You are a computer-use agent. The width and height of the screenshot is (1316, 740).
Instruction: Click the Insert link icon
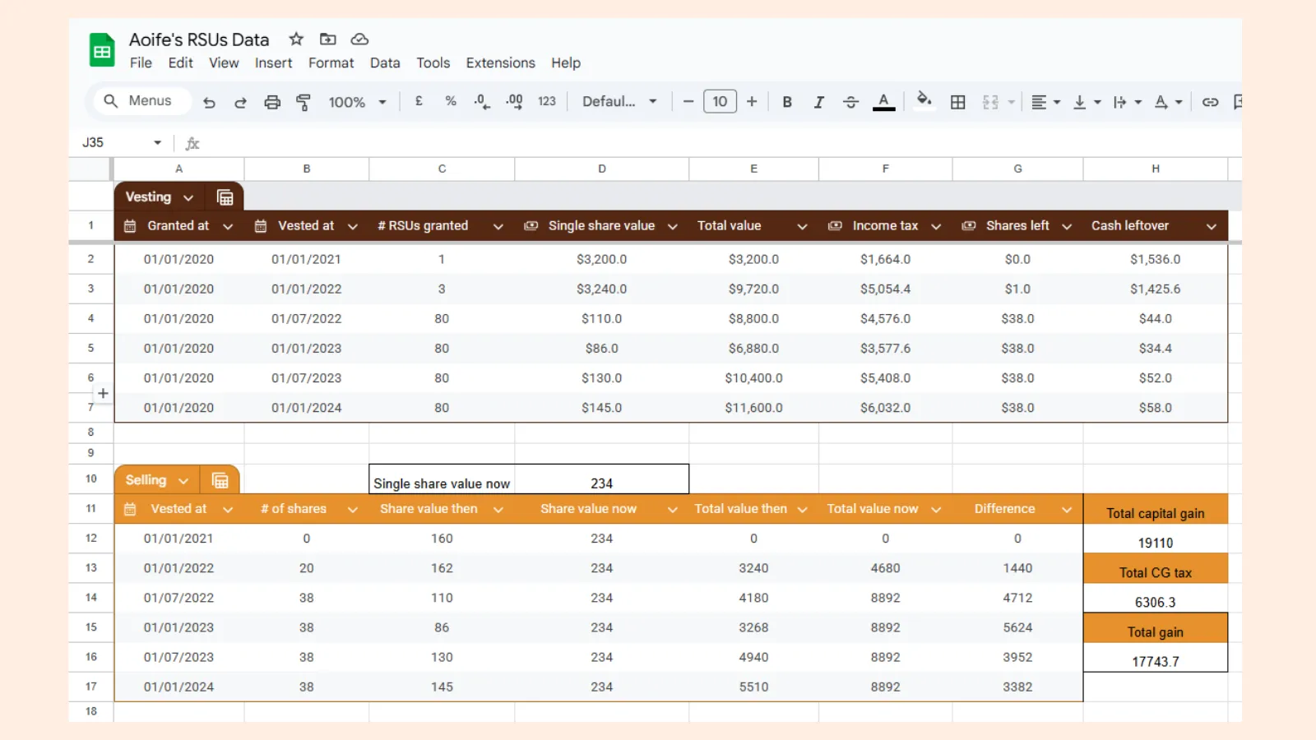[1210, 101]
